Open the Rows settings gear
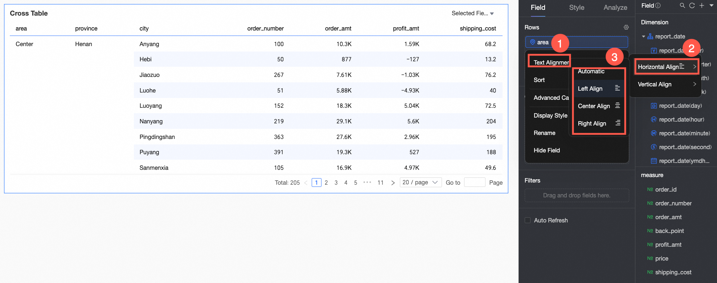The height and width of the screenshot is (283, 717). [626, 27]
